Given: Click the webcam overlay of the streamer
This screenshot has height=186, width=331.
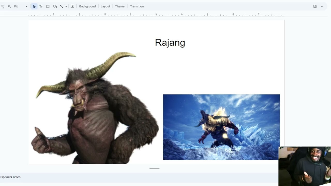Looking at the screenshot, I should pyautogui.click(x=305, y=166).
